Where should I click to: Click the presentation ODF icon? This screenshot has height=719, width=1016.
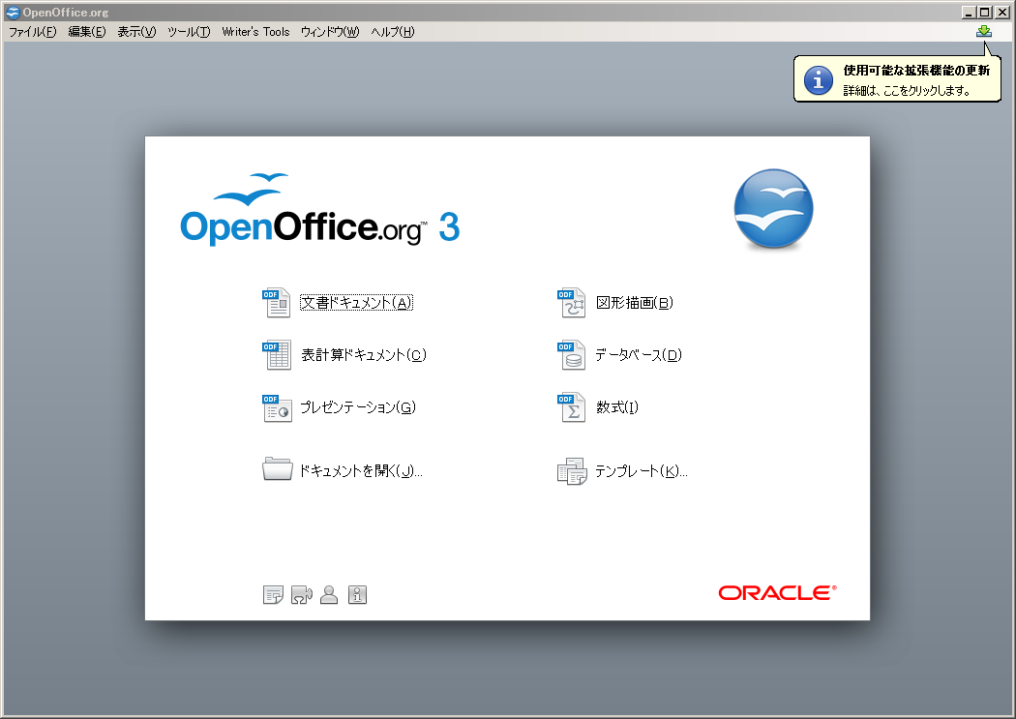click(x=277, y=407)
